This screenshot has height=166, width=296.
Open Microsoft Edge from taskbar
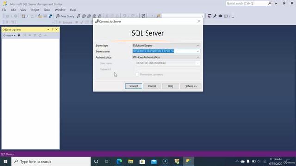pos(119,161)
